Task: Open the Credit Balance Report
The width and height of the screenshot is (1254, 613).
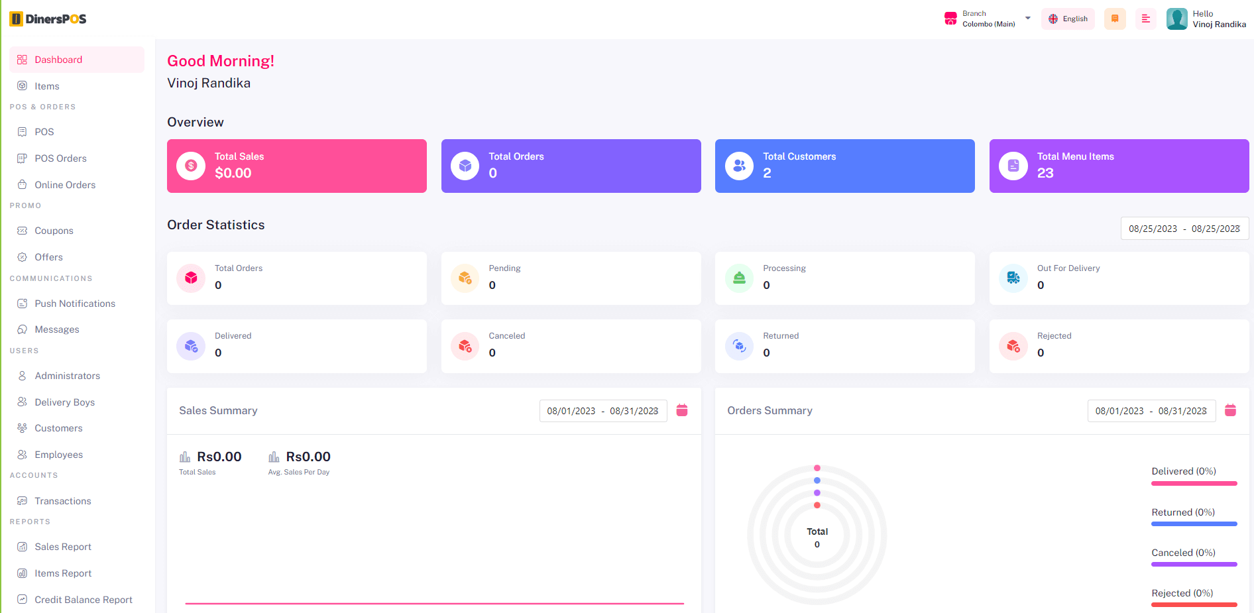Action: pos(84,599)
